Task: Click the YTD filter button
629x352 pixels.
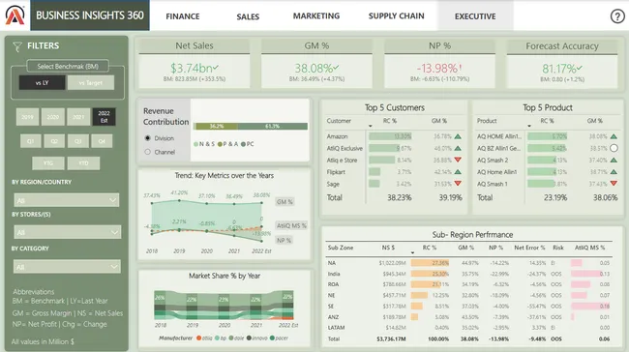Action: [x=83, y=163]
